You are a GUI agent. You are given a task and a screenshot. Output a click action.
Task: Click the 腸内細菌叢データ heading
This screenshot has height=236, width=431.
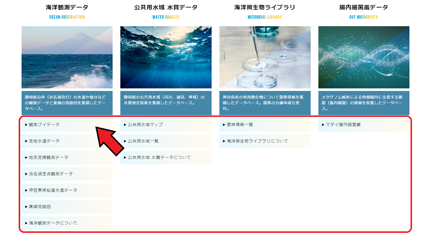(x=364, y=8)
